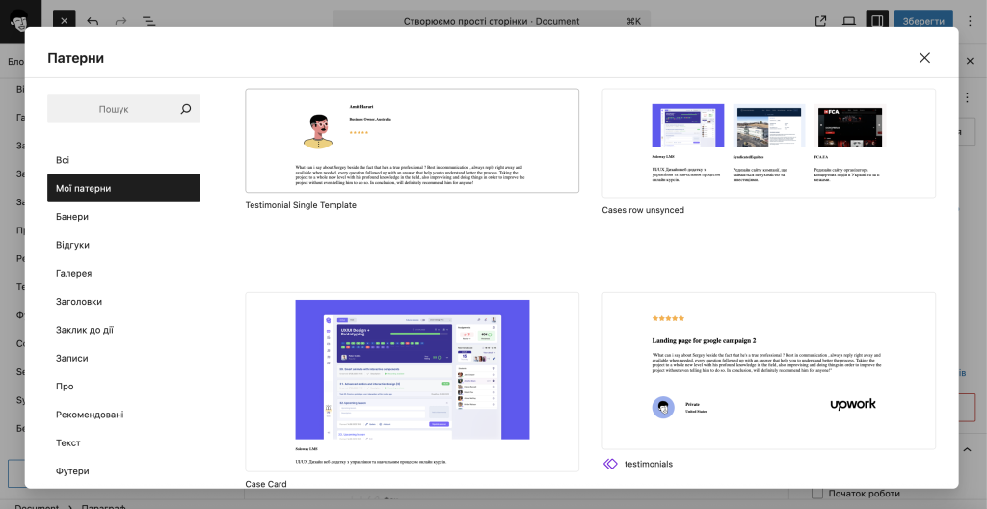Toggle the settings sidebar panel icon

coord(876,20)
